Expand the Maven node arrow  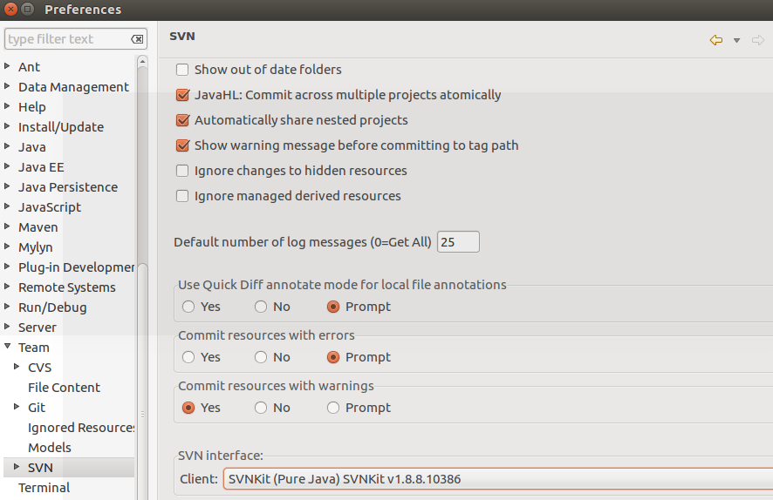tap(7, 226)
